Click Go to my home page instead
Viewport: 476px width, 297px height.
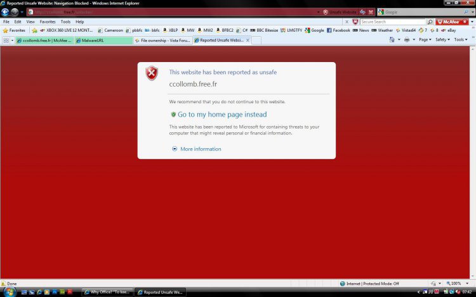(x=222, y=115)
